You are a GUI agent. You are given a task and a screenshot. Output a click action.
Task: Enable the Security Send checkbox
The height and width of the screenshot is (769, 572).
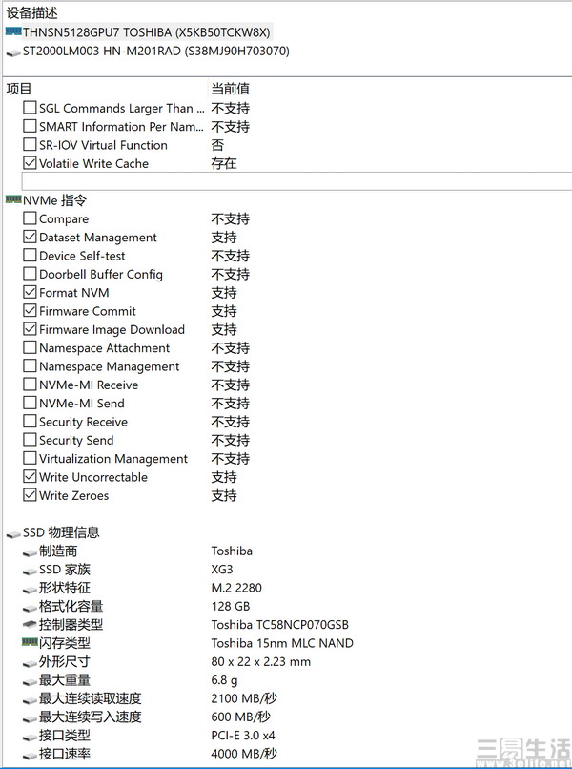pyautogui.click(x=31, y=441)
